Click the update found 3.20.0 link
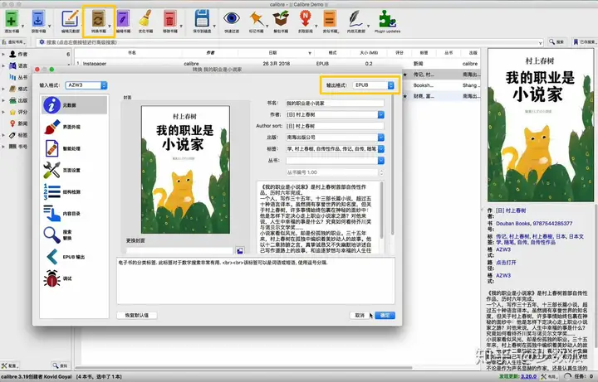Image resolution: width=598 pixels, height=382 pixels. [x=528, y=376]
